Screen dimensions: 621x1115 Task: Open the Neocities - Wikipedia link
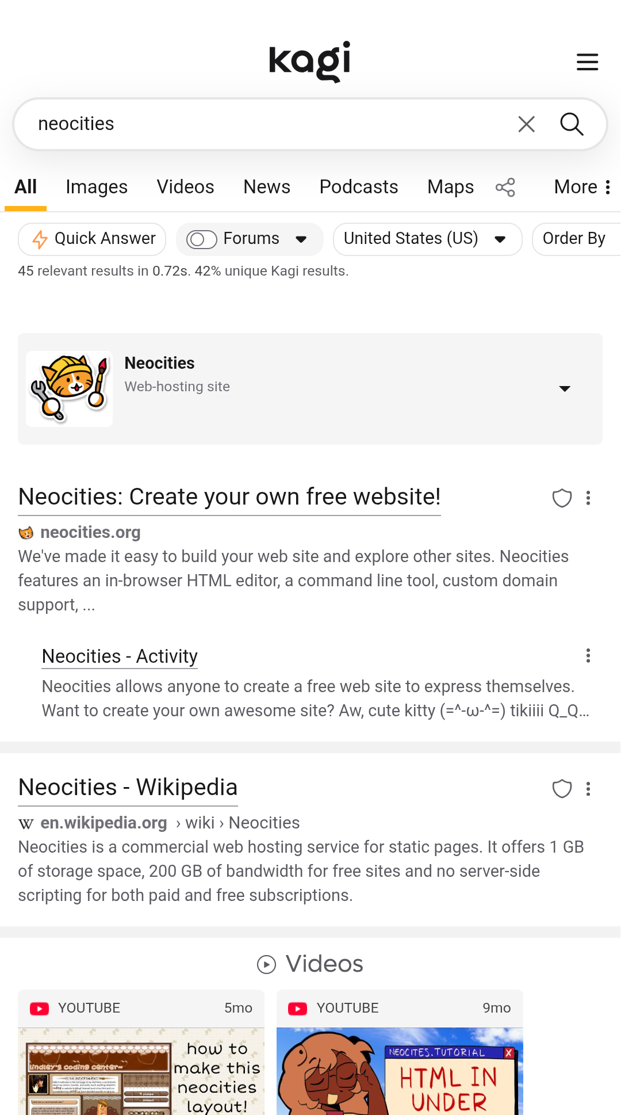click(x=128, y=787)
